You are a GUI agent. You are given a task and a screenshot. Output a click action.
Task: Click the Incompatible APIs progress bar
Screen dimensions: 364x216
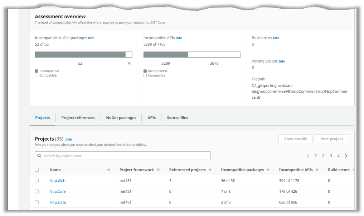192,54
